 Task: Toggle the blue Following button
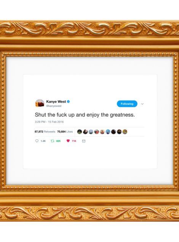(x=127, y=104)
